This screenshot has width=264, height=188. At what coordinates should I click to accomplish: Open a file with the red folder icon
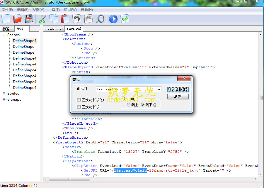pos(17,19)
